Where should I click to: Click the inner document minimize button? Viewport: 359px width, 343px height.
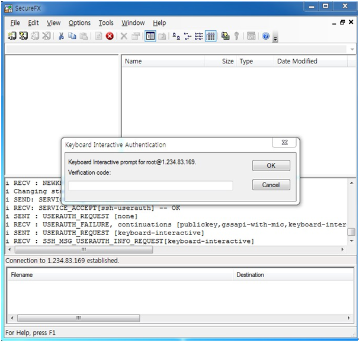(x=334, y=23)
